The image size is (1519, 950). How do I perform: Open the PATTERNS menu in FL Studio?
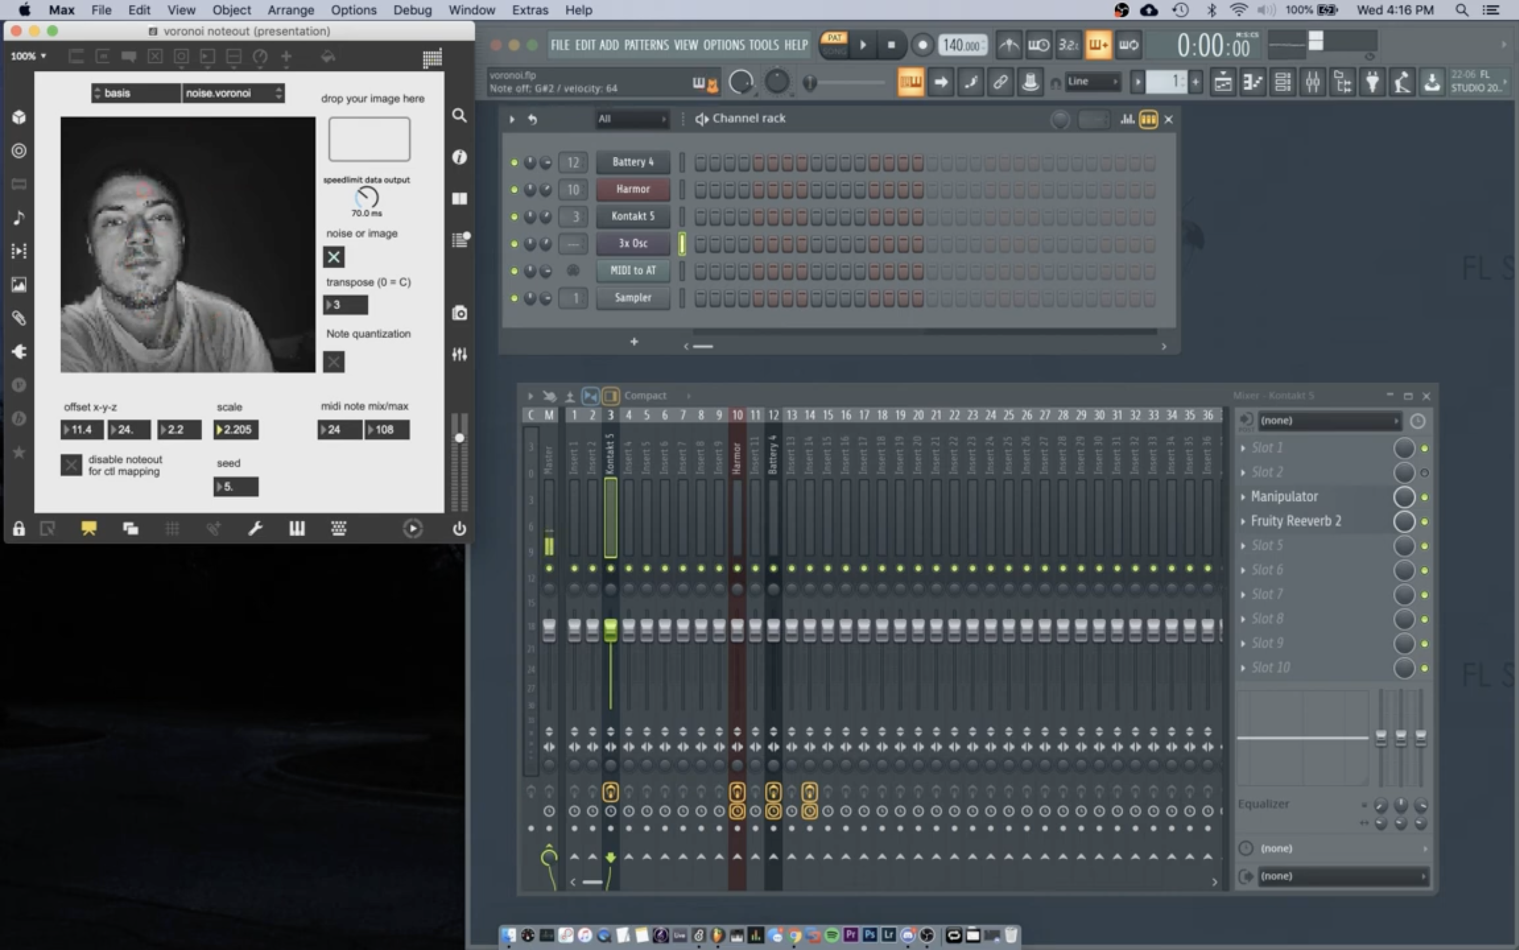pyautogui.click(x=646, y=45)
